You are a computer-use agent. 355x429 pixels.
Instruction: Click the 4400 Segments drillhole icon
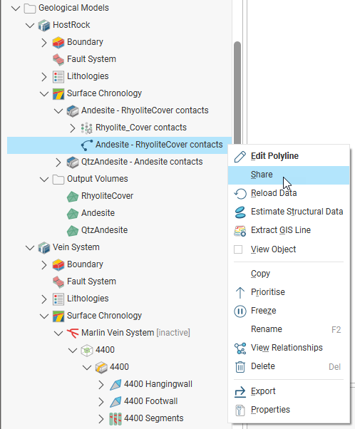[115, 418]
